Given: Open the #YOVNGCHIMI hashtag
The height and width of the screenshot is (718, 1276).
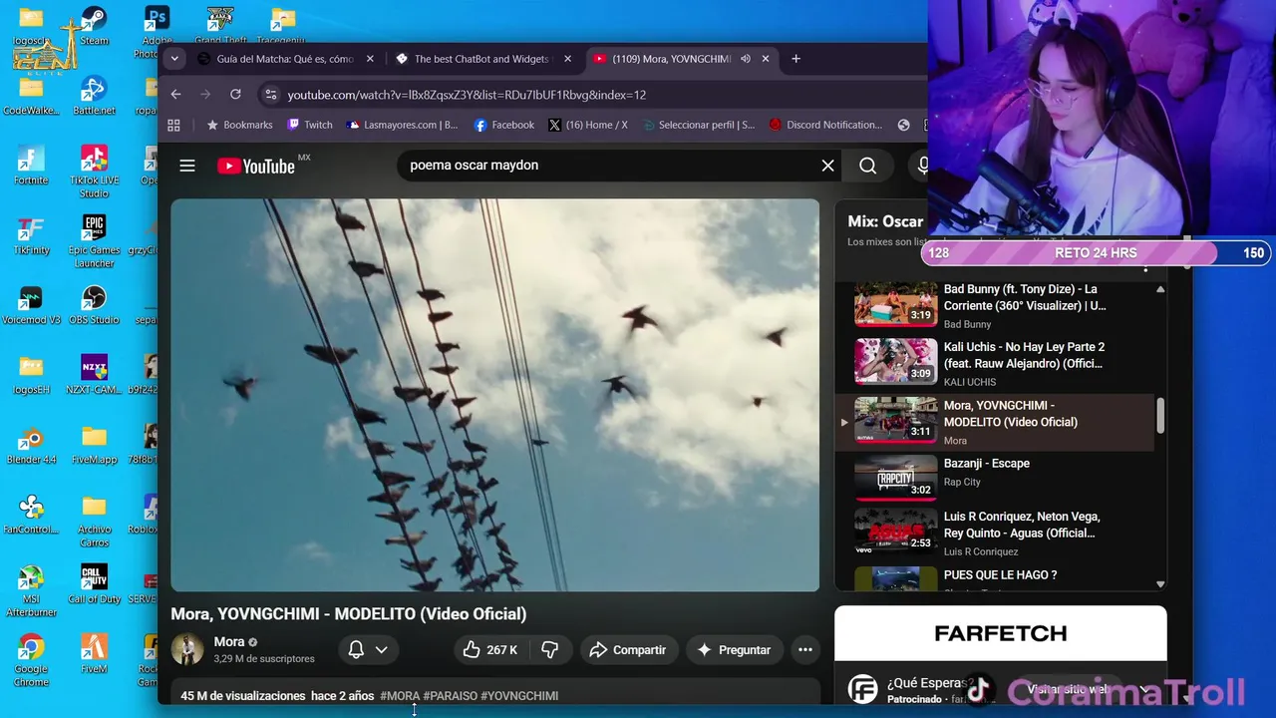Looking at the screenshot, I should pos(519,696).
